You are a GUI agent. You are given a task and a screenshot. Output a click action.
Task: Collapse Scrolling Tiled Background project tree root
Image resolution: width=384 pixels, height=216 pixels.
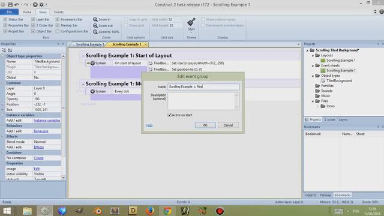point(308,50)
